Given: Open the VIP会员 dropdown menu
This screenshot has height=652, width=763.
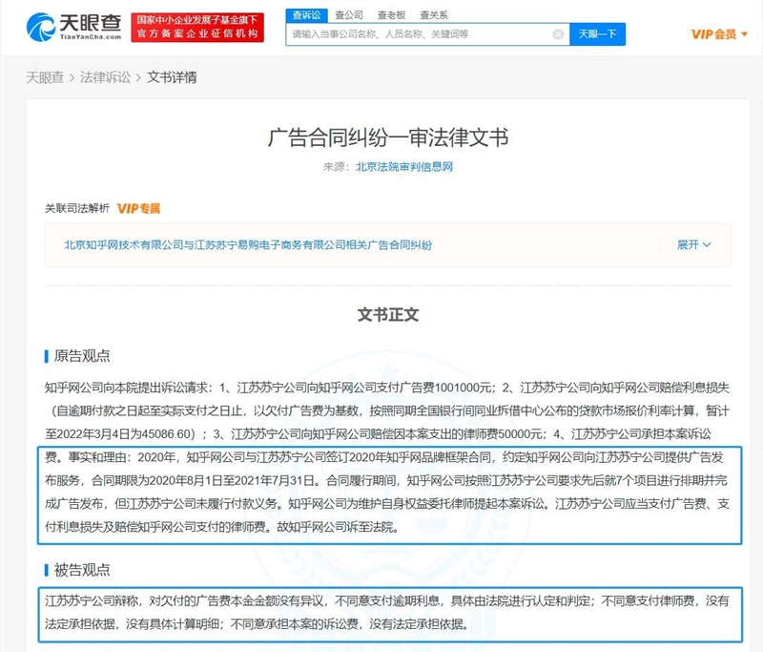Looking at the screenshot, I should (719, 34).
